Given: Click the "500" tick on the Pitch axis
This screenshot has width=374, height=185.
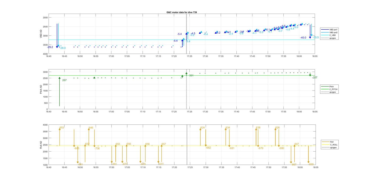Looking at the screenshot, I should click(x=46, y=103).
